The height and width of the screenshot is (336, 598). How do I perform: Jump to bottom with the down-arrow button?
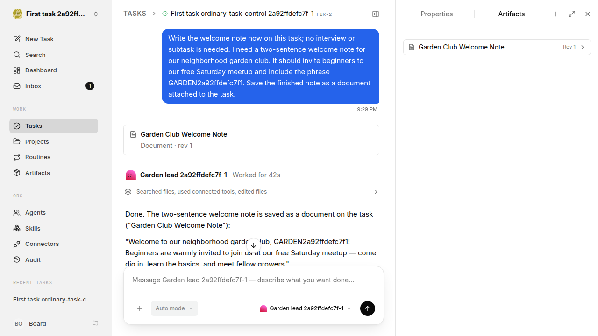click(254, 245)
